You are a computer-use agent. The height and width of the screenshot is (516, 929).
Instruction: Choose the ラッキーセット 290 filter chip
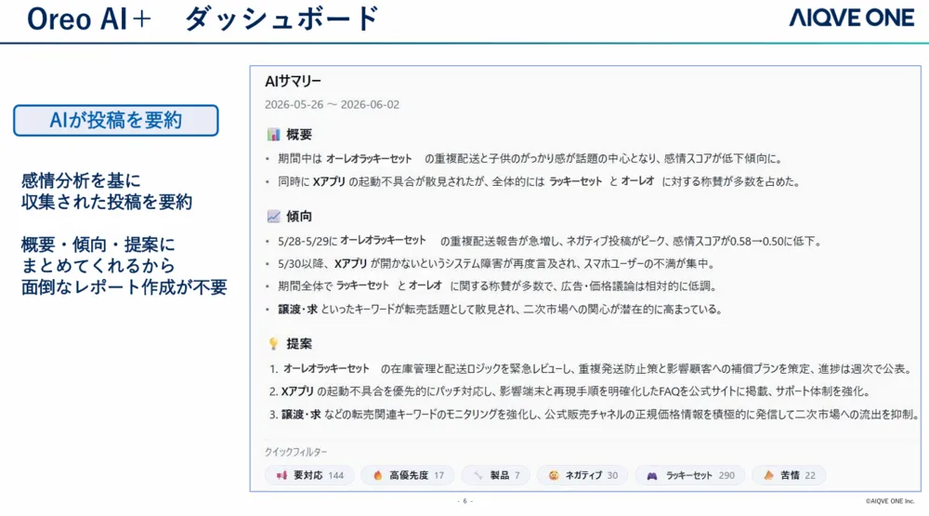[x=689, y=475]
